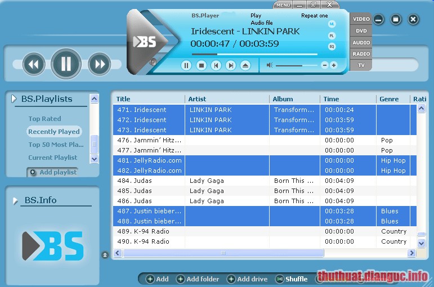Open equalizer with the EQ button
This screenshot has width=434, height=287.
pos(332,47)
